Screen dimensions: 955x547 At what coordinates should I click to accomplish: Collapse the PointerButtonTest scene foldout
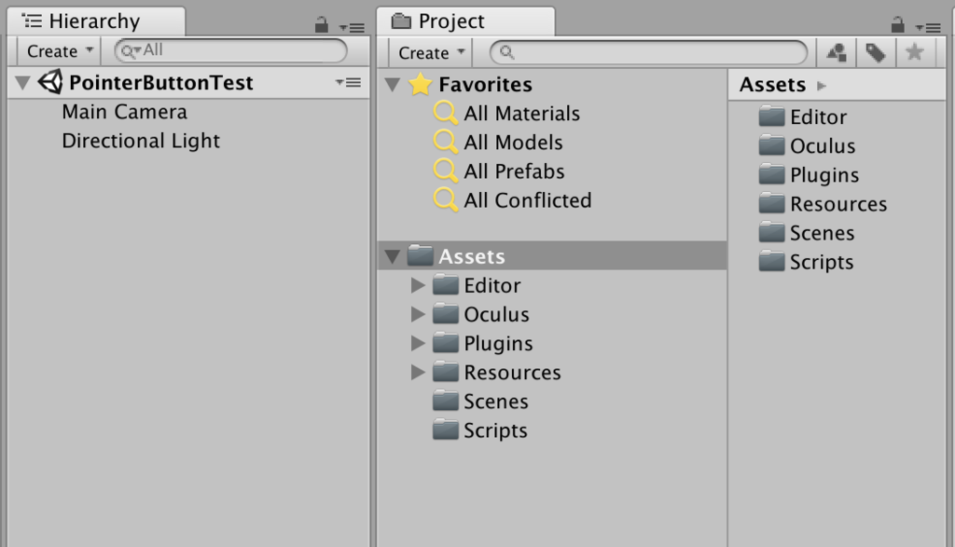[23, 83]
